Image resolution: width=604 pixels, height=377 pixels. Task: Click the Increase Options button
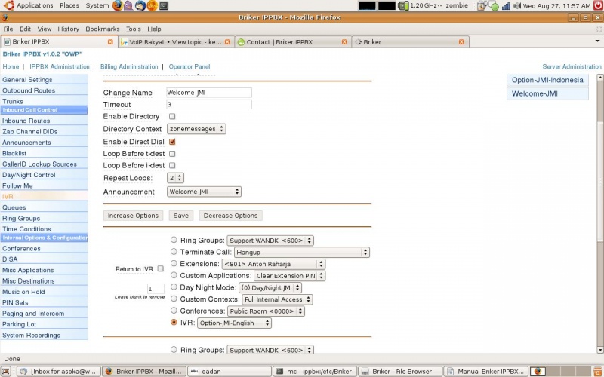pos(133,216)
